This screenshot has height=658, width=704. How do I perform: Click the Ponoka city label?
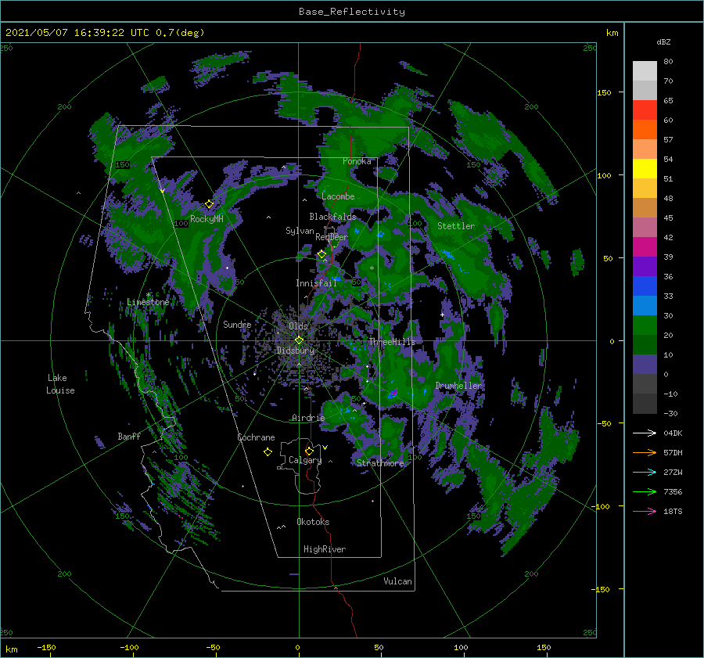(x=357, y=161)
